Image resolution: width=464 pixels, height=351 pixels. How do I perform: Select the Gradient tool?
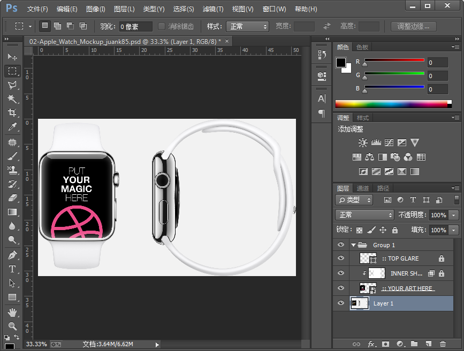pyautogui.click(x=12, y=212)
